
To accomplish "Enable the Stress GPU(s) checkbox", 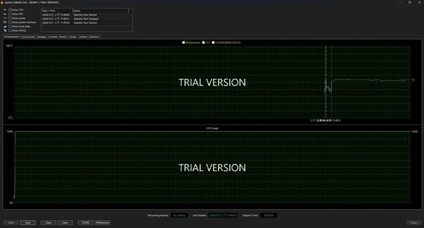I will coord(10,31).
